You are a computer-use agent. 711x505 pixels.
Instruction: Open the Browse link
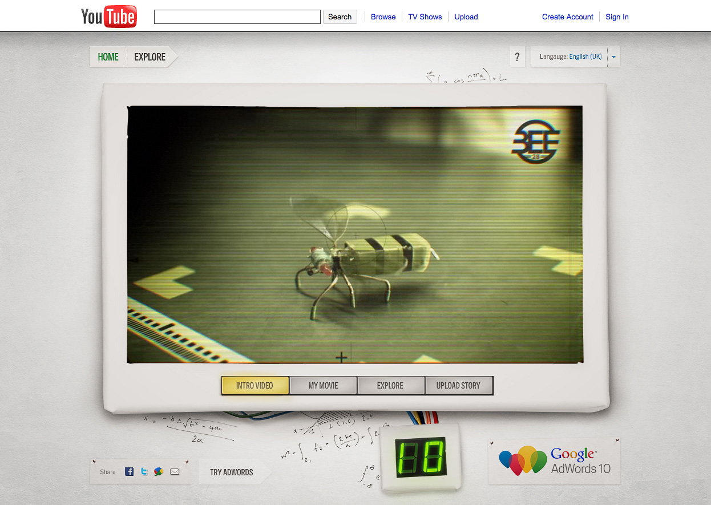point(383,17)
